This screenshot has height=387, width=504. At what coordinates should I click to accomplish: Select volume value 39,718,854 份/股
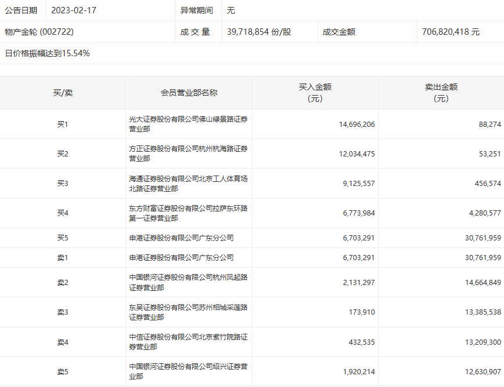click(x=259, y=32)
